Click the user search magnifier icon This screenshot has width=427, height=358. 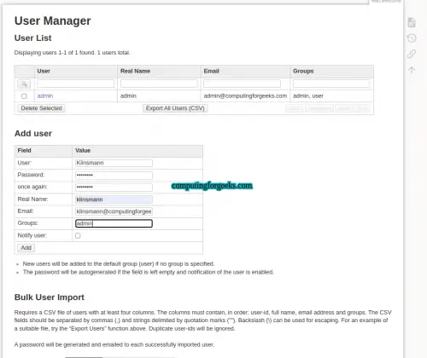[x=24, y=84]
